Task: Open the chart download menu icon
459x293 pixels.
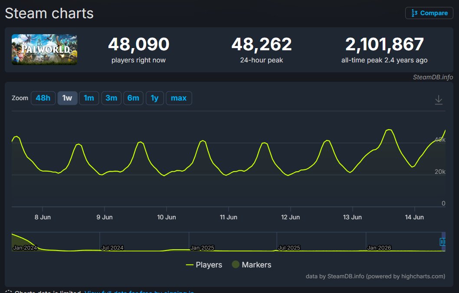Action: point(439,100)
